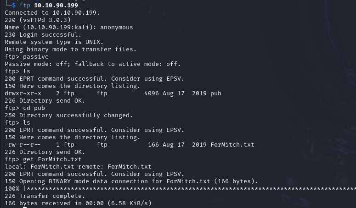Viewport: 356px width, 208px height.
Task: Click the "Remote system type is UNIX." line
Action: click(x=54, y=42)
